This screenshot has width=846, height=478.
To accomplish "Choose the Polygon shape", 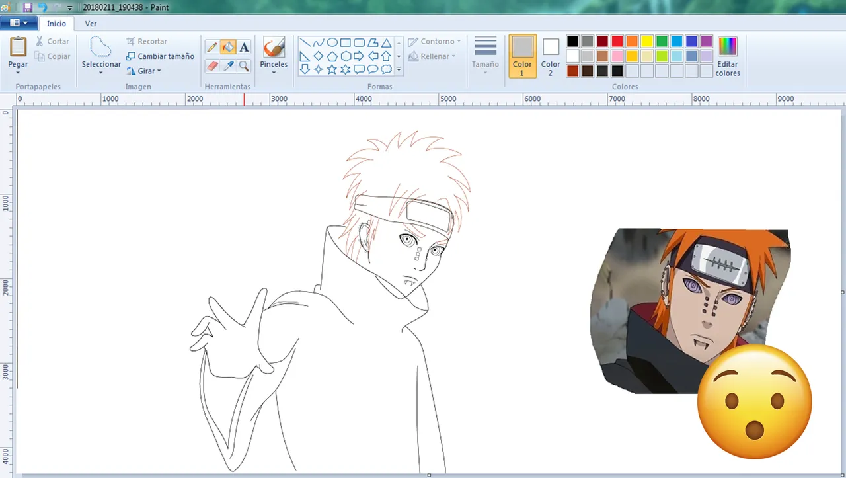I will [x=373, y=42].
